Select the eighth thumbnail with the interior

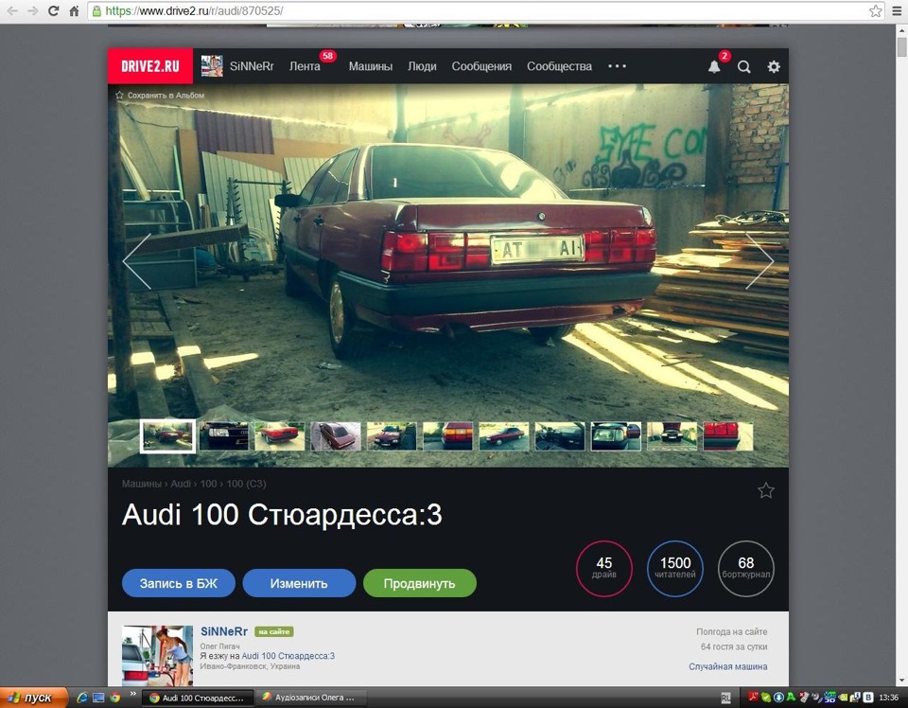point(560,435)
